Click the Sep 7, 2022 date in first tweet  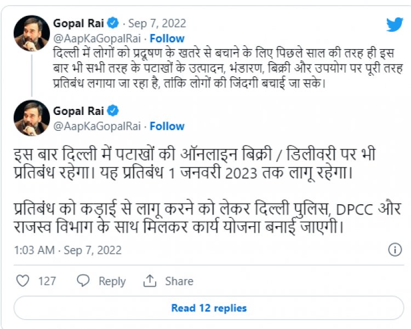157,24
